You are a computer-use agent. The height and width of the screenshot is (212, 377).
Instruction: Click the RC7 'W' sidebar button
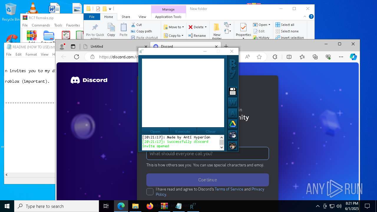(x=233, y=102)
